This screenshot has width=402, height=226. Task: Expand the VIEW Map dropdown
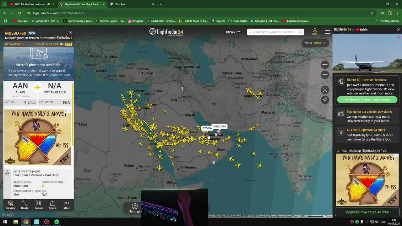tap(315, 43)
